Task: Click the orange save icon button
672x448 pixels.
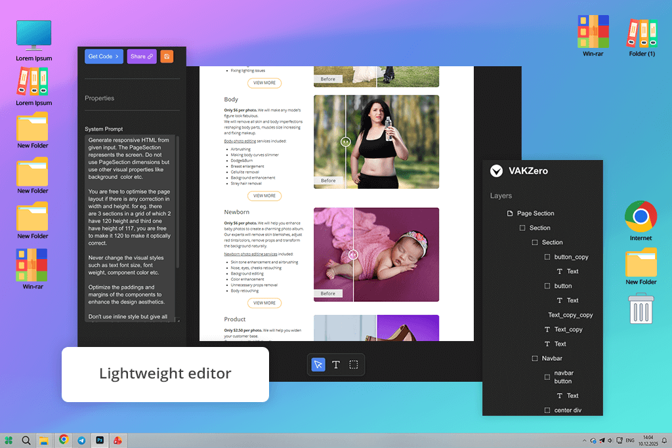Action: [167, 56]
